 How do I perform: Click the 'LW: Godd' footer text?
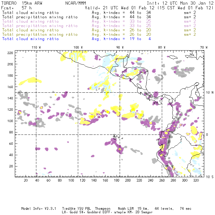tap(70, 212)
